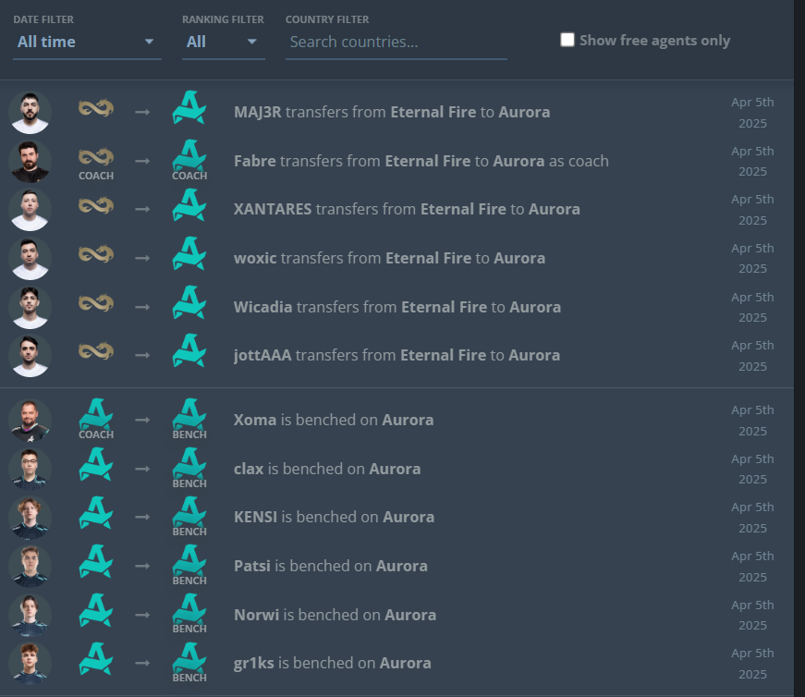This screenshot has height=697, width=805.
Task: Click Aurora source logo in gr1ks row
Action: click(x=96, y=658)
